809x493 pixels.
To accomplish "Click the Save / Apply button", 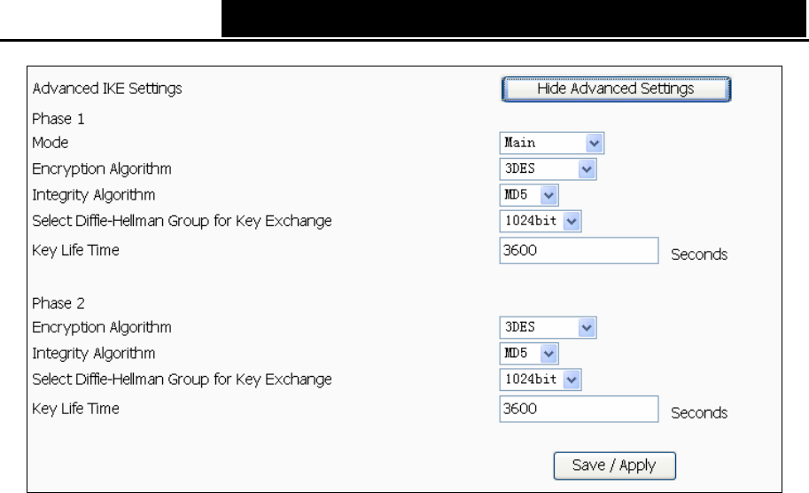I will pyautogui.click(x=614, y=466).
